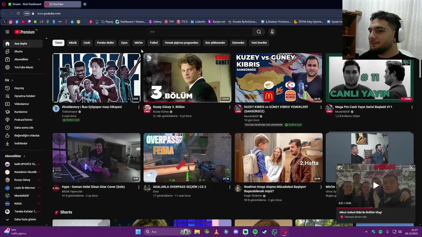Screen dimensions: 422x237
Task: Open Kuzey Güney 3. Bölüm thumbnail
Action: coord(188,78)
